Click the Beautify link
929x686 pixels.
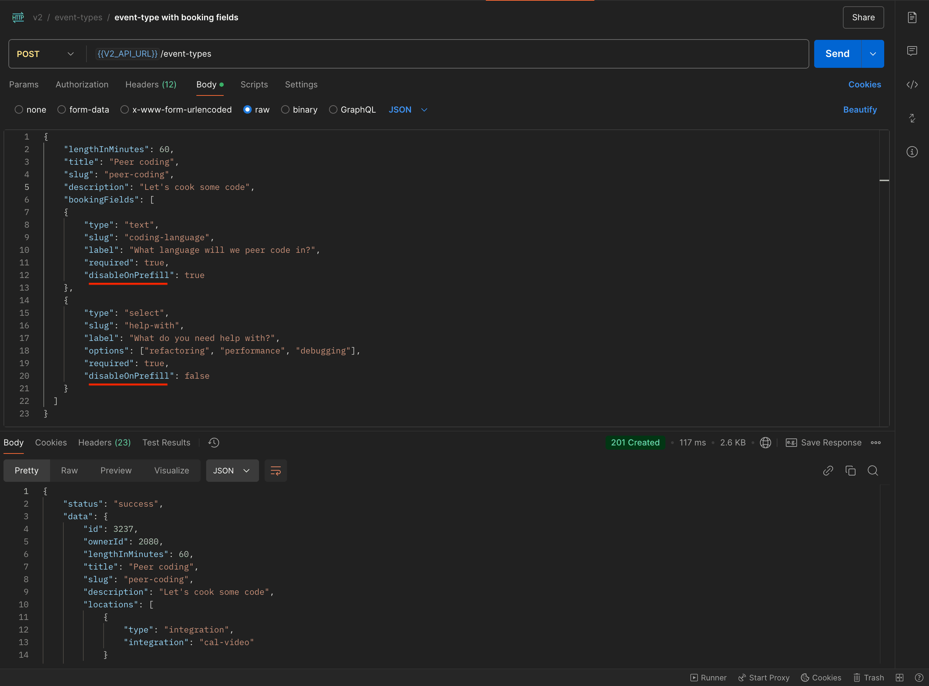coord(860,110)
